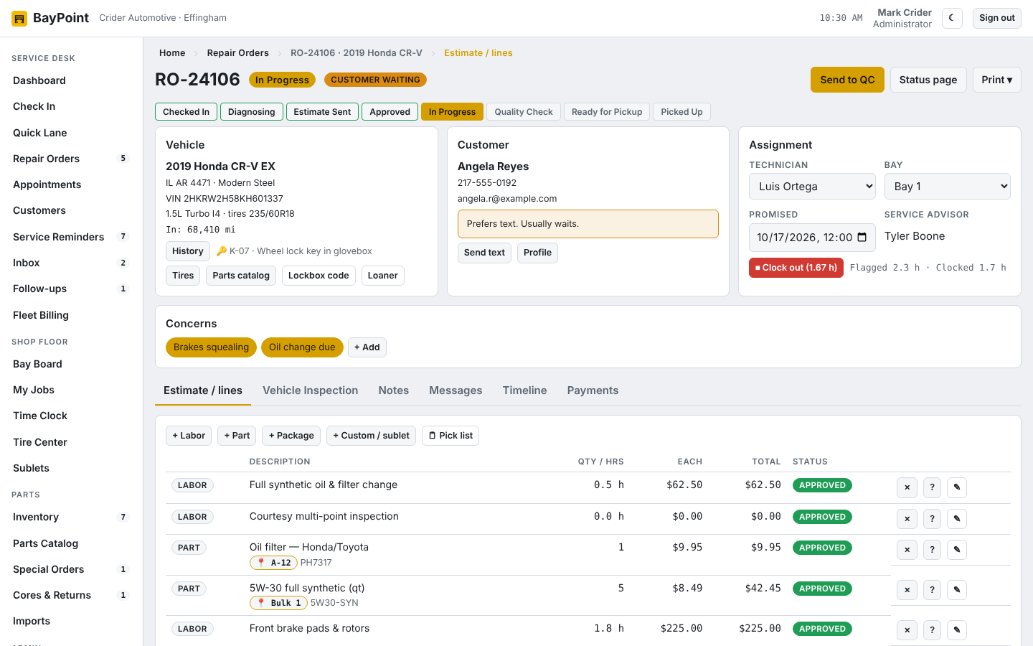Add a new Labor line
This screenshot has width=1033, height=646.
(189, 436)
